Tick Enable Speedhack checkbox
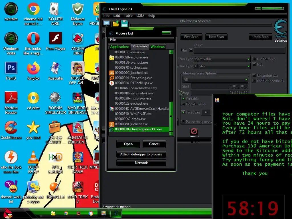 click(254, 81)
